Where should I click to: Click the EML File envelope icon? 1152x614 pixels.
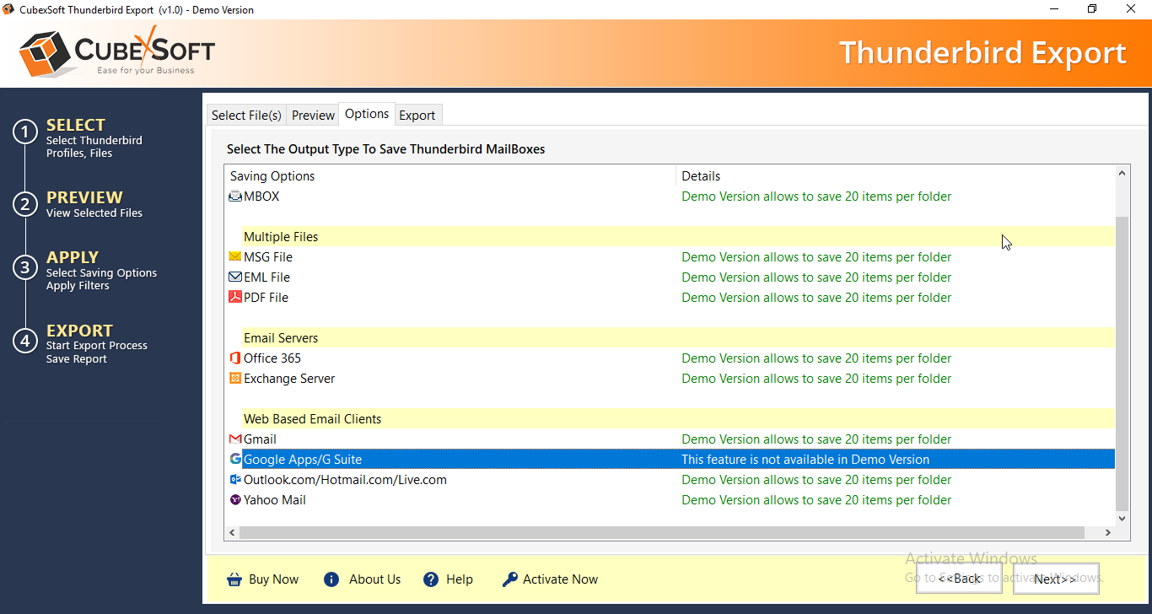pos(235,277)
